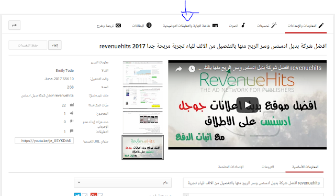
Task: Click the main video title heading text
Action: 213,46
